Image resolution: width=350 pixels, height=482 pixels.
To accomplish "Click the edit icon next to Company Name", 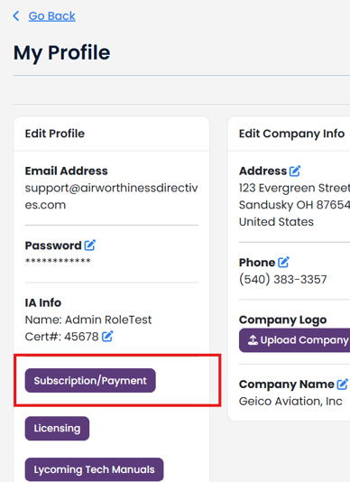I will 343,384.
